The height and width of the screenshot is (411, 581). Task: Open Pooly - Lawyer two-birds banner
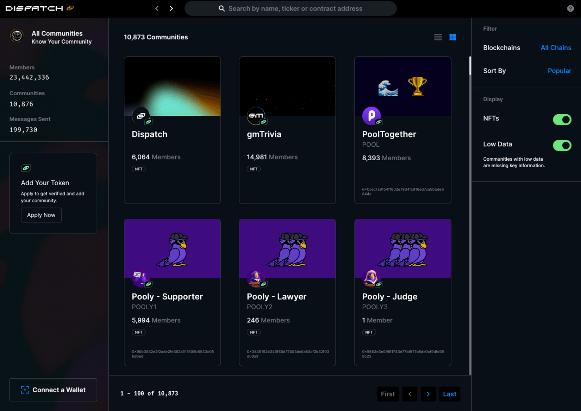(287, 249)
